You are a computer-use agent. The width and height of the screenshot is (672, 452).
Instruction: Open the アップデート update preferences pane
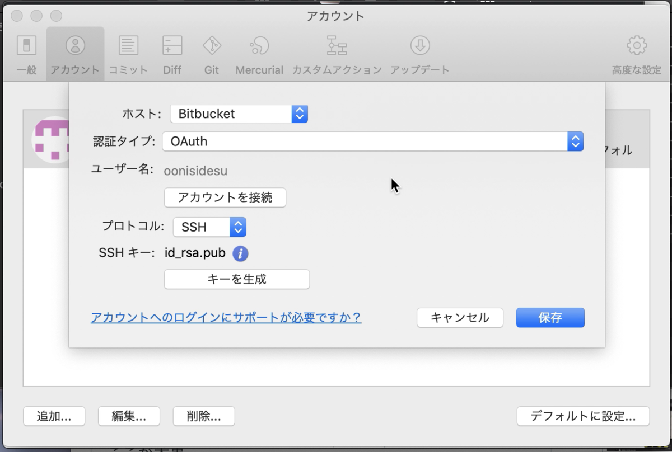[420, 54]
